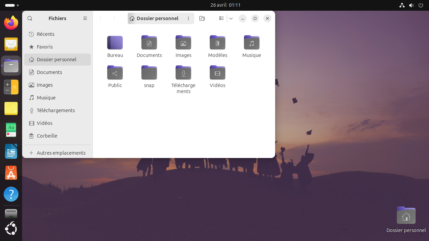Viewport: 429px width, 241px height.
Task: Open the Téléchargements folder icon
Action: point(183,73)
